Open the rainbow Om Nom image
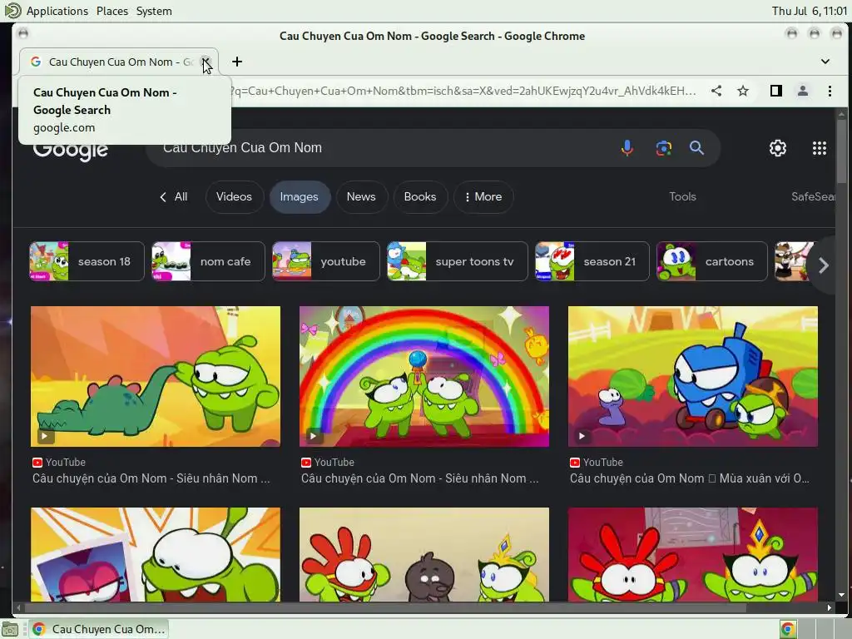 click(x=424, y=376)
